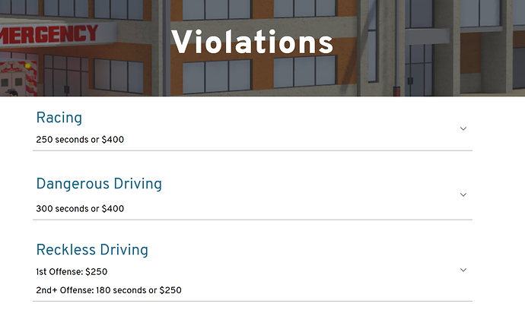The height and width of the screenshot is (335, 525).
Task: Click the ambulance in the banner image
Action: 18,79
